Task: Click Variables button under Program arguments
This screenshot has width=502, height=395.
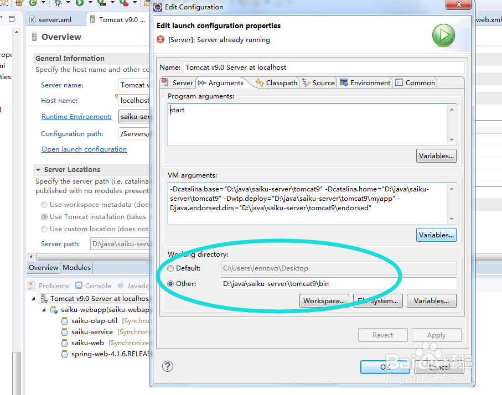Action: (x=436, y=156)
